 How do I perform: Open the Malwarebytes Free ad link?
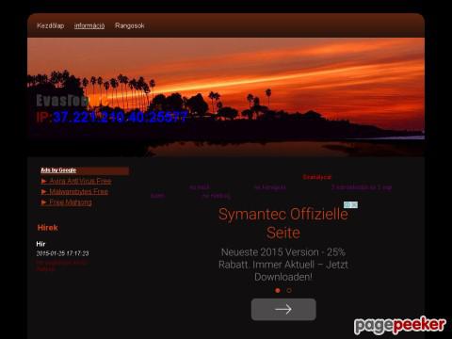79,191
